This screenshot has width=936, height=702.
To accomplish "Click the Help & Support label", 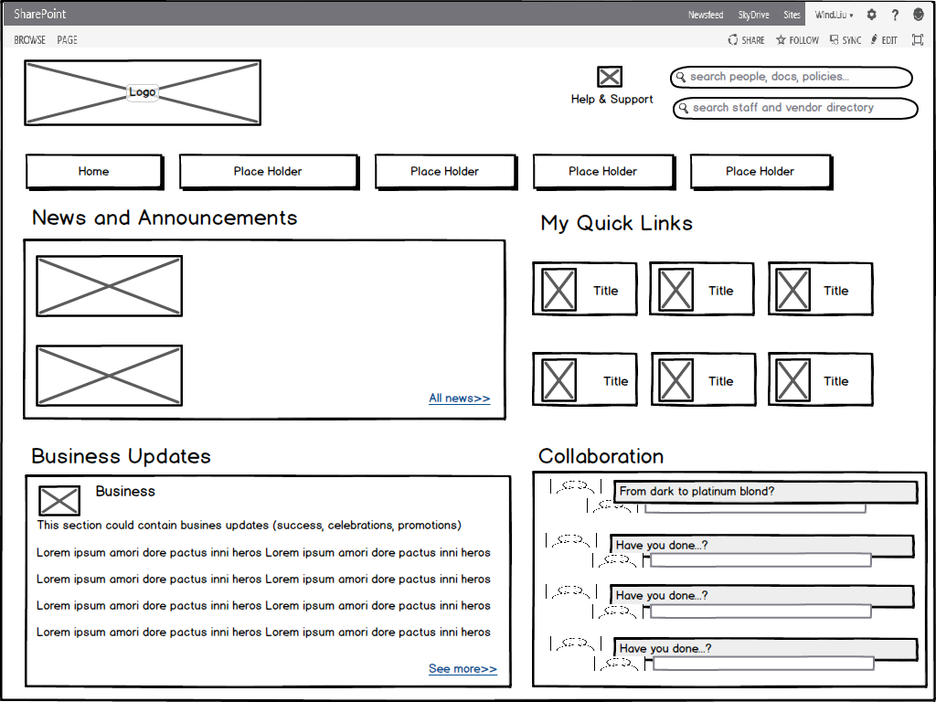I will click(x=612, y=99).
